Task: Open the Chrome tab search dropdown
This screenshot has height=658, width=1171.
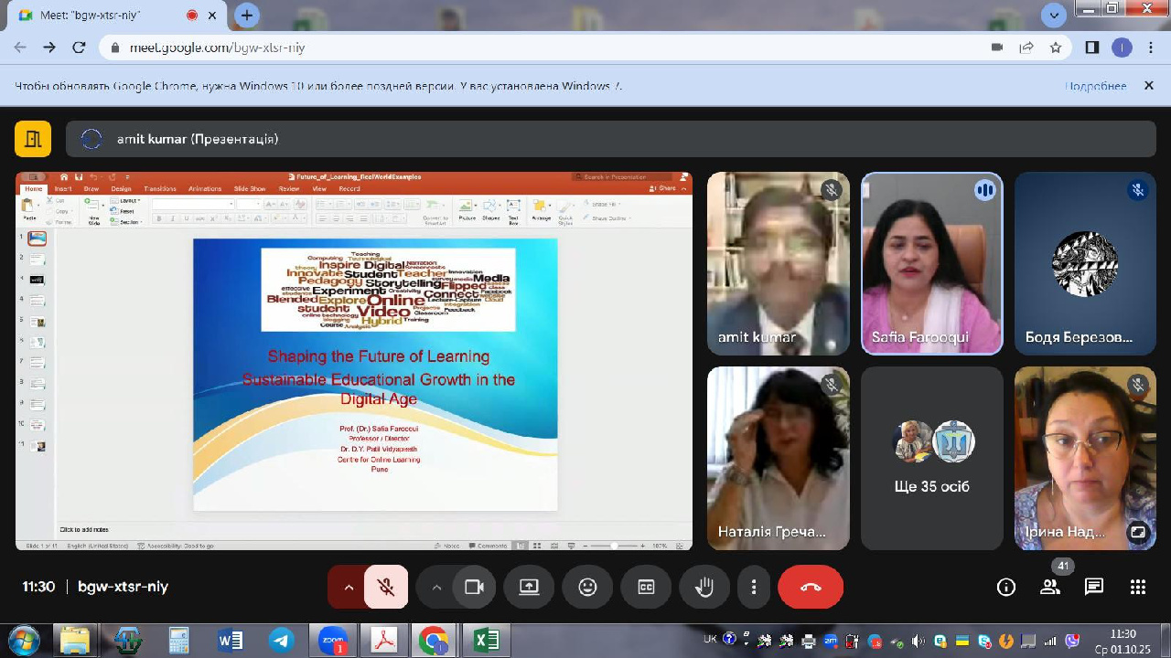Action: tap(1054, 15)
